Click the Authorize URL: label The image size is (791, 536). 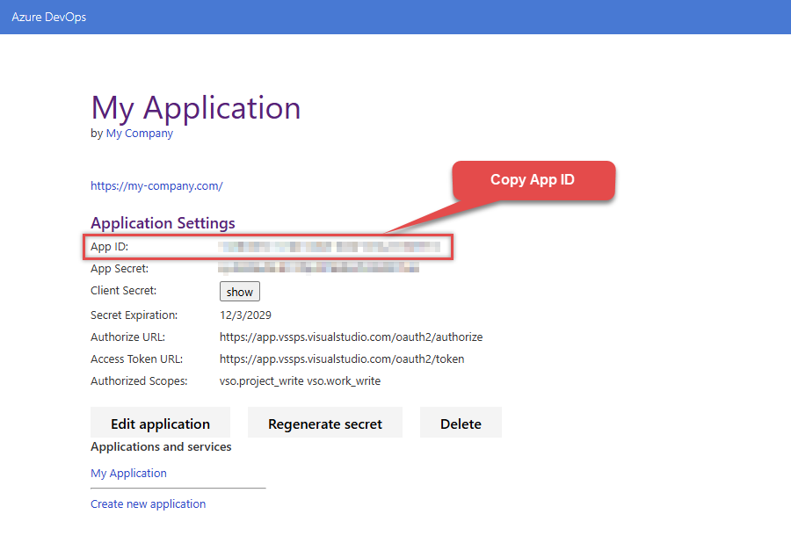click(128, 337)
